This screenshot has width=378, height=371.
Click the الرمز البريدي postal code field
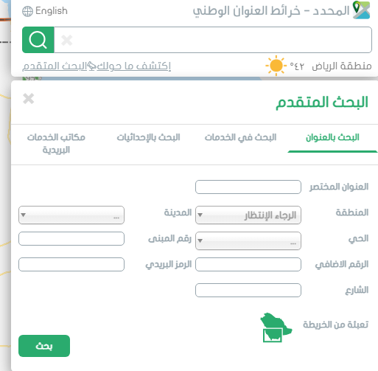71,264
